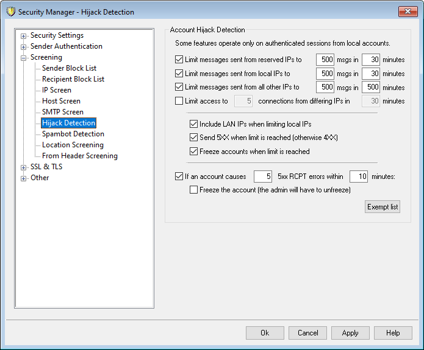Click msgs field for local IPs limit
Image resolution: width=424 pixels, height=350 pixels.
coord(326,74)
